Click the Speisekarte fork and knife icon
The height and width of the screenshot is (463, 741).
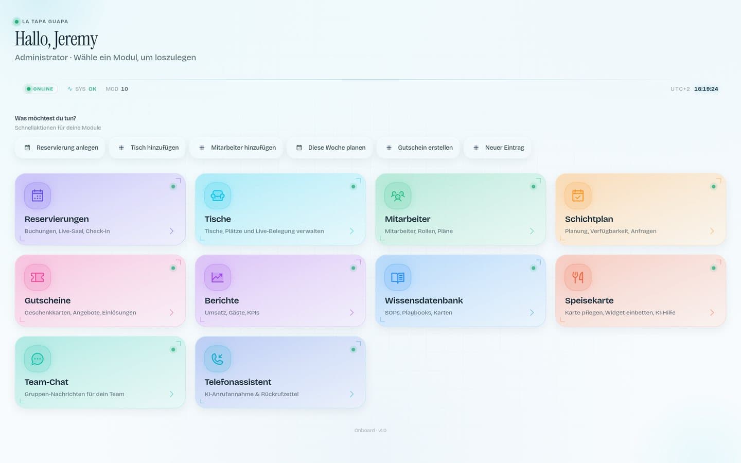click(x=578, y=277)
